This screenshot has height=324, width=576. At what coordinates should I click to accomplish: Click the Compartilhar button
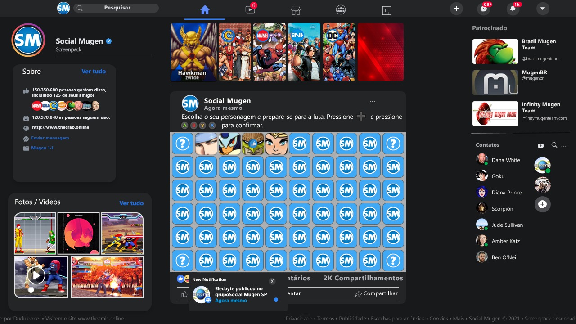[x=376, y=293]
